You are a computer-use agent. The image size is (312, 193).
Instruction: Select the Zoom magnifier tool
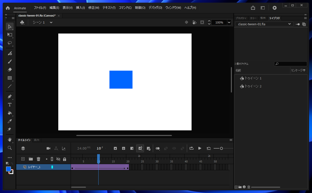pos(9,148)
